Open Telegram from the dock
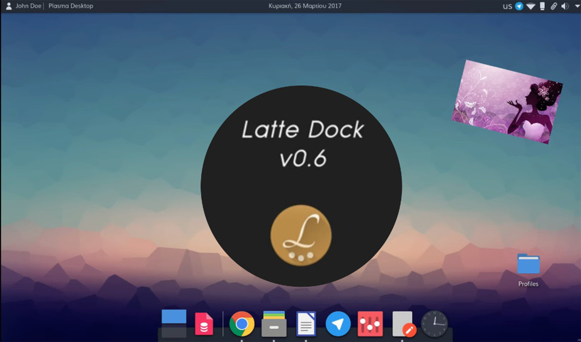Image resolution: width=581 pixels, height=342 pixels. click(338, 324)
